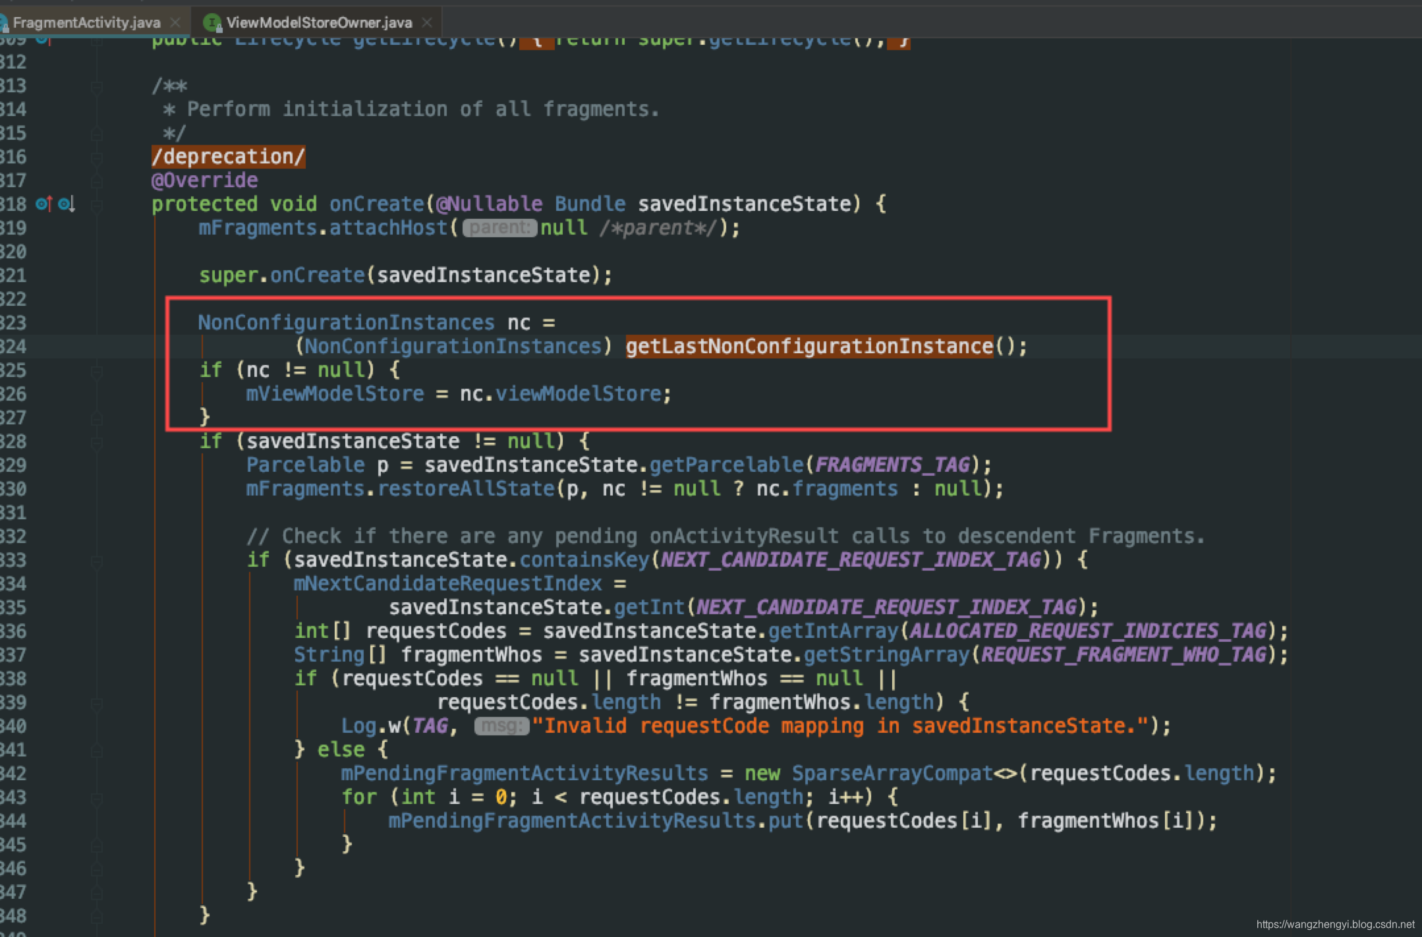The height and width of the screenshot is (937, 1422).
Task: Click fold end marker at line 348
Action: pyautogui.click(x=97, y=917)
